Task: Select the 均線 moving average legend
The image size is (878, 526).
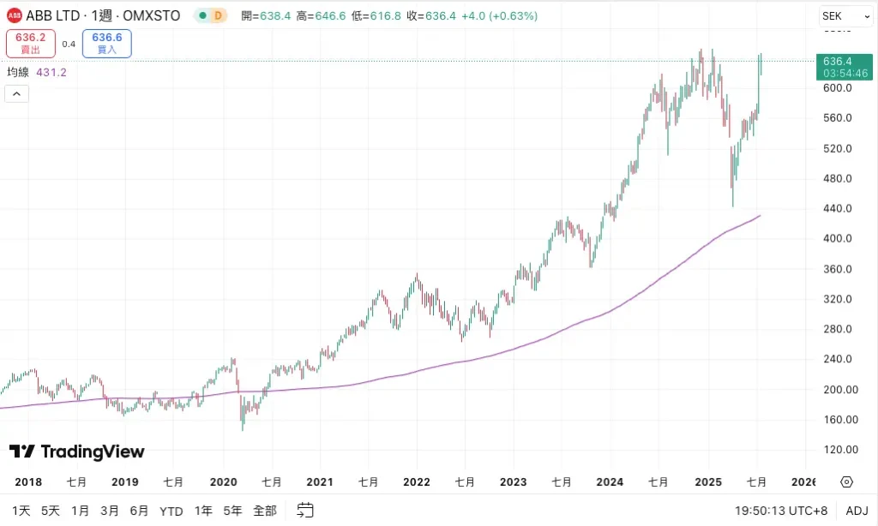Action: coord(18,73)
